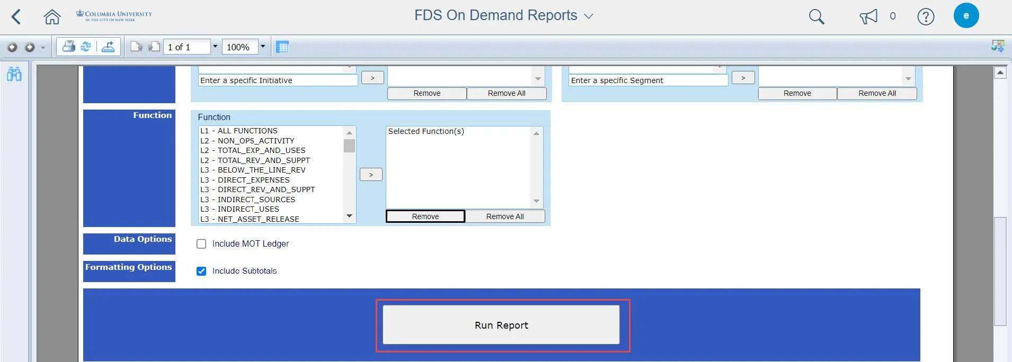Click the navigate back arrow in toolbar
The height and width of the screenshot is (362, 1012).
pyautogui.click(x=12, y=47)
